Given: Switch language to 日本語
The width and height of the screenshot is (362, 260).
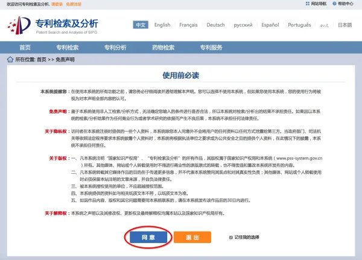Looking at the screenshot, I should click(345, 25).
